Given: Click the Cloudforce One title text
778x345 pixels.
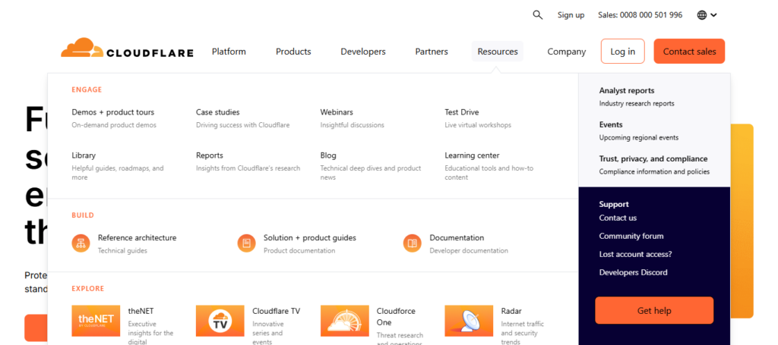Looking at the screenshot, I should tap(396, 317).
